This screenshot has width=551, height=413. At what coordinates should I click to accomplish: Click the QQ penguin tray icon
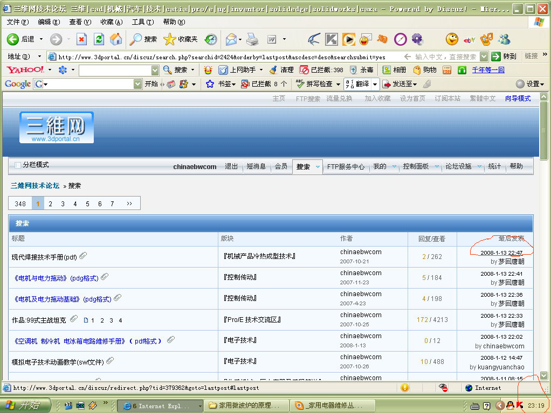(x=510, y=405)
